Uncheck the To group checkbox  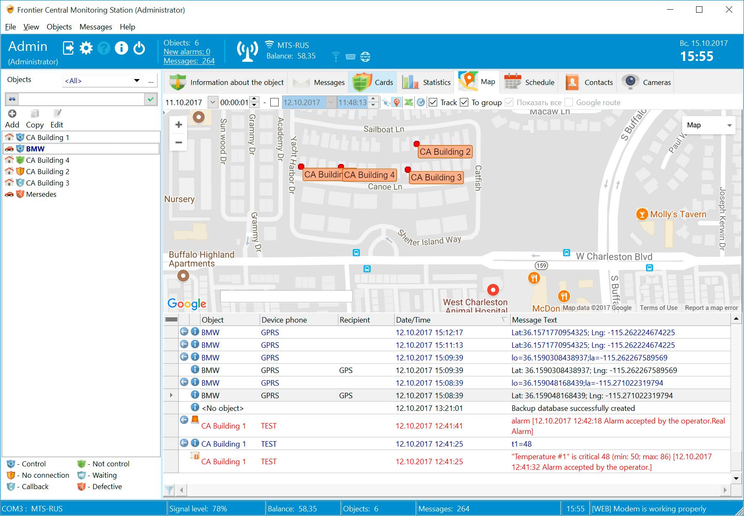[464, 102]
